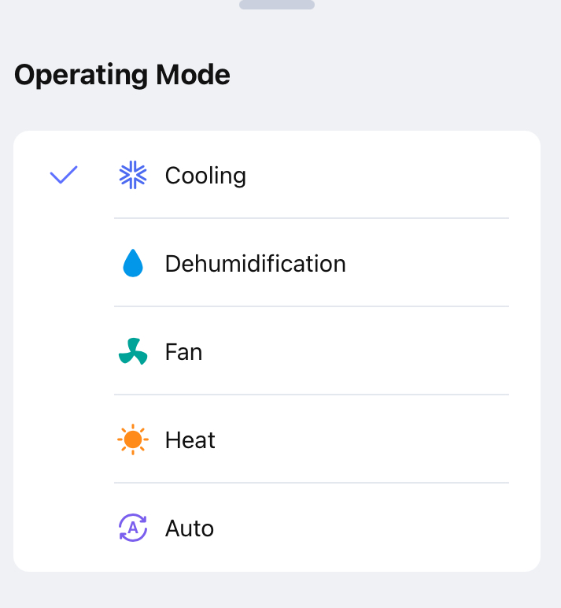
Task: Click the empty selection area left of Dehumidification
Action: (64, 263)
